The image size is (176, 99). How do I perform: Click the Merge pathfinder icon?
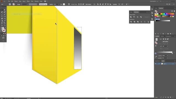(138, 22)
